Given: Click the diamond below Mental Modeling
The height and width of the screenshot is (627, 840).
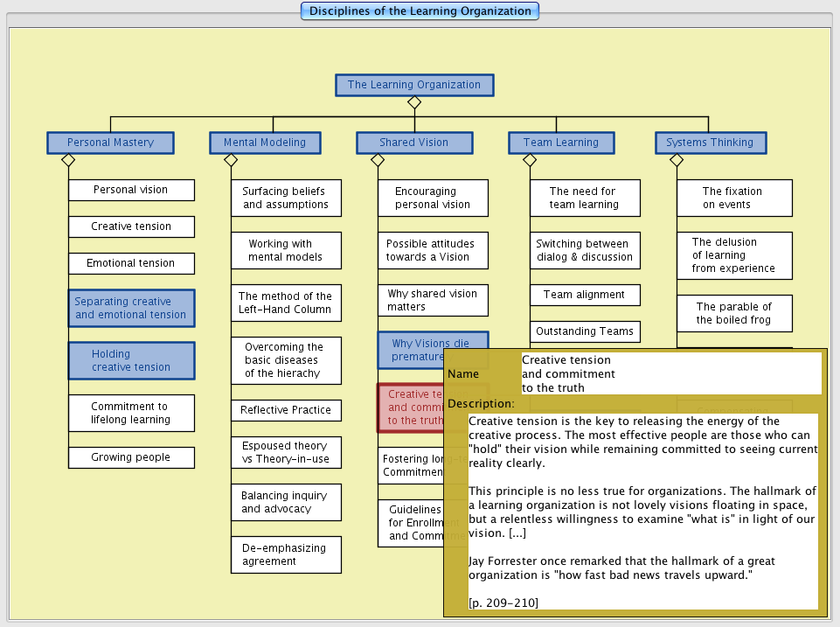Looking at the screenshot, I should (231, 160).
